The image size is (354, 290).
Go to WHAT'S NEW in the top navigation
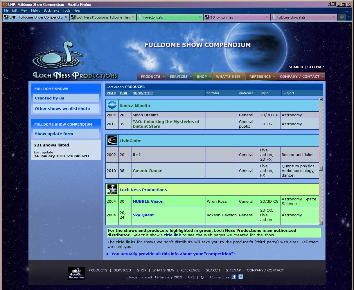[x=229, y=77]
